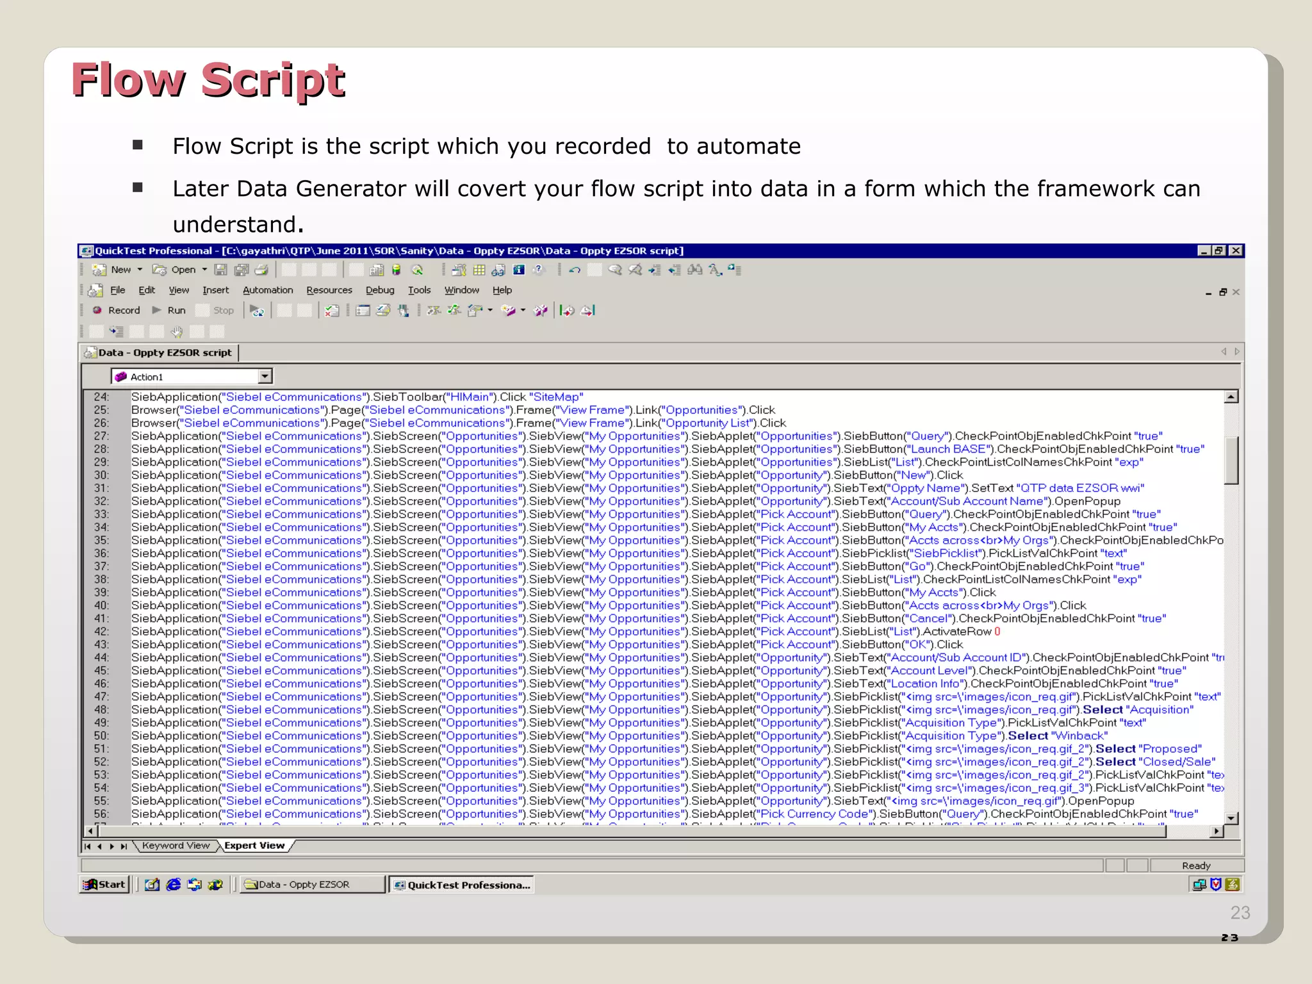Viewport: 1312px width, 984px height.
Task: Click the Uncomment block icon
Action: (635, 270)
